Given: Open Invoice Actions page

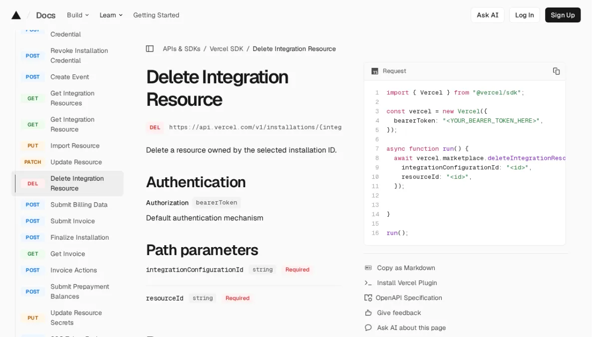Looking at the screenshot, I should (x=73, y=270).
